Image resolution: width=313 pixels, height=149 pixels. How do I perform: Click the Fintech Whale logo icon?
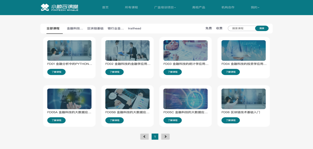point(45,7)
